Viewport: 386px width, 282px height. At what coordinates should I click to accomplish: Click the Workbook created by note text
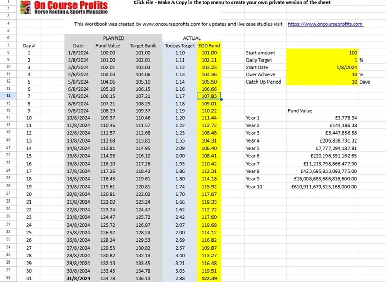point(178,24)
